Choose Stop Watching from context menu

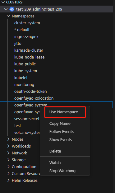[x=62, y=171]
